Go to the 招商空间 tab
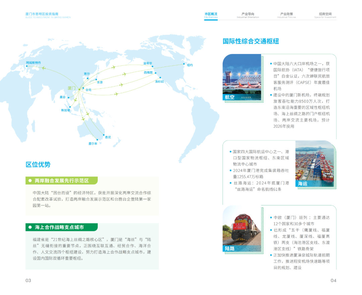This screenshot has width=362, height=295. point(325,15)
